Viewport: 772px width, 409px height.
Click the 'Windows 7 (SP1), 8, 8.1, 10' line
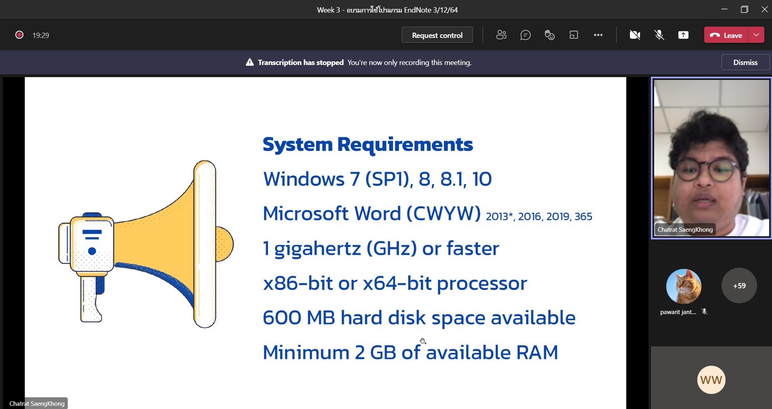click(x=377, y=179)
